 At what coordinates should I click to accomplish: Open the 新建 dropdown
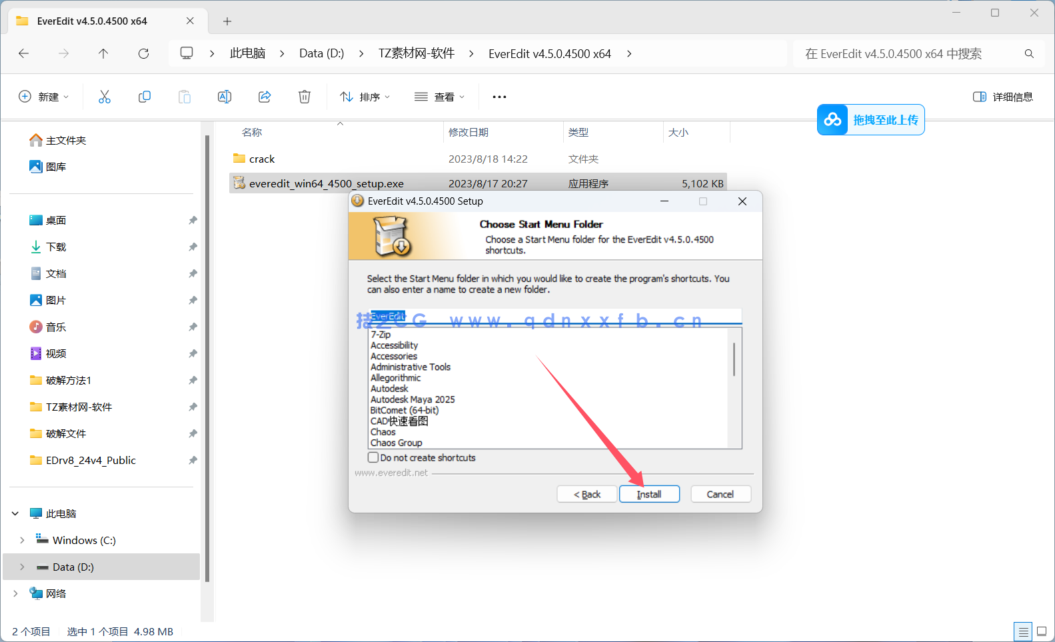pyautogui.click(x=43, y=97)
